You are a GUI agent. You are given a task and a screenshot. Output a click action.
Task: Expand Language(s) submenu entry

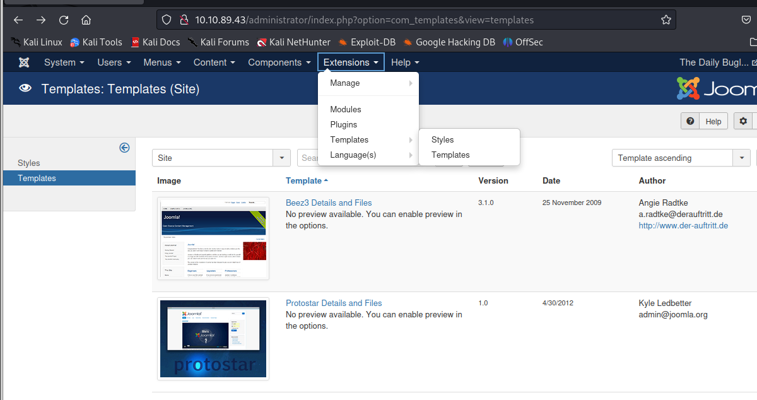pyautogui.click(x=368, y=155)
